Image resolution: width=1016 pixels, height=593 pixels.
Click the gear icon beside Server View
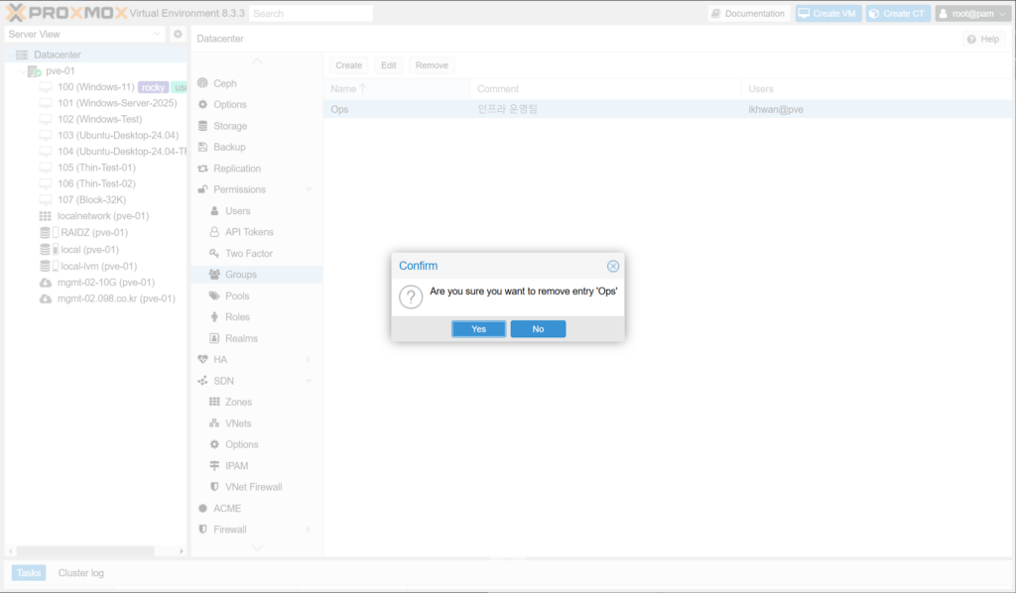tap(179, 34)
